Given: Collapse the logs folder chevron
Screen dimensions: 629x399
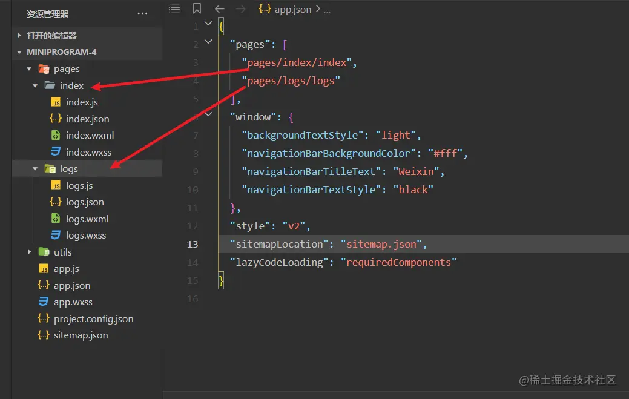Looking at the screenshot, I should point(35,169).
